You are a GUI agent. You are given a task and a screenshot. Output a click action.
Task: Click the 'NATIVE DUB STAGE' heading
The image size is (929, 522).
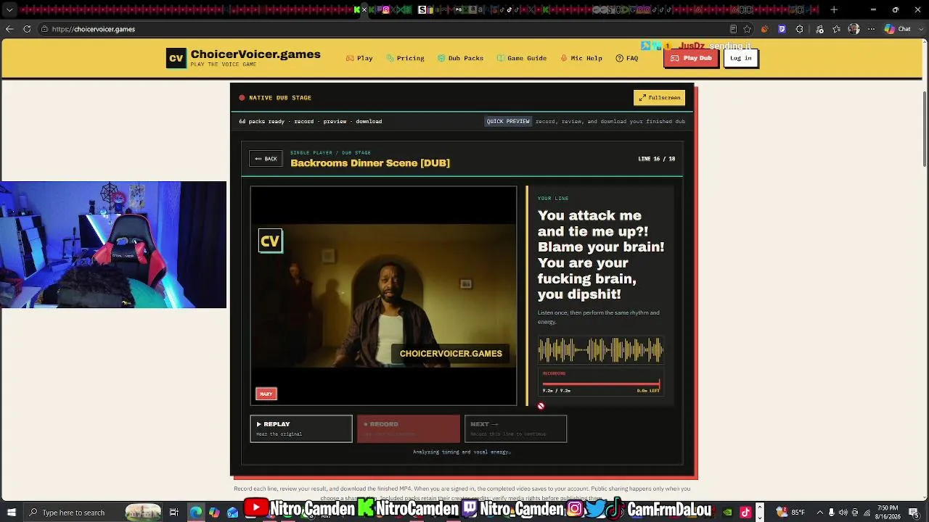280,97
